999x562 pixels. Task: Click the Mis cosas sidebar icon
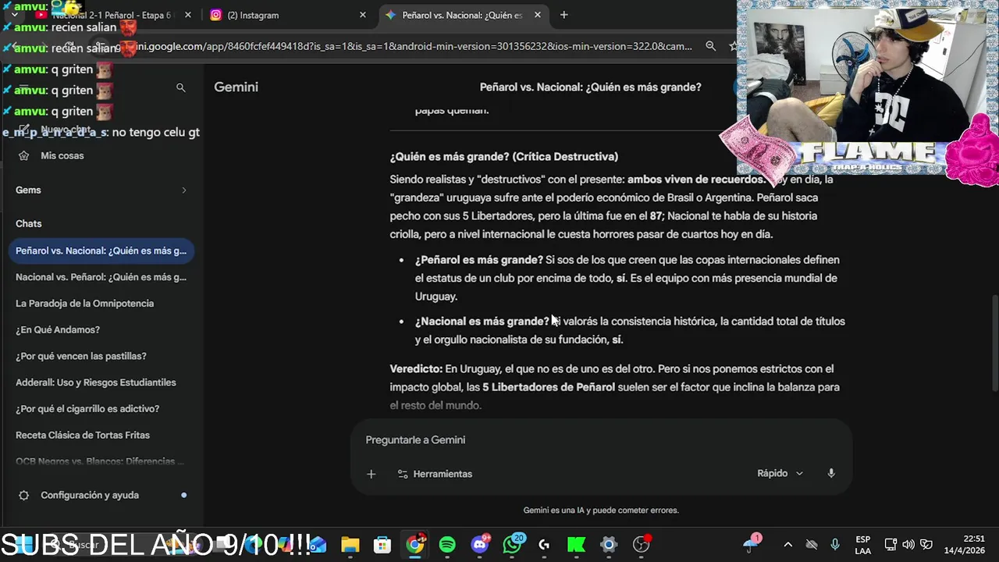point(23,155)
